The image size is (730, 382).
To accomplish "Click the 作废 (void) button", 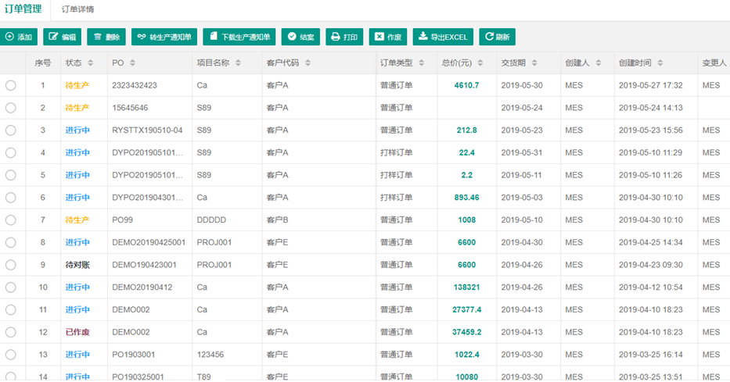I will click(x=388, y=37).
